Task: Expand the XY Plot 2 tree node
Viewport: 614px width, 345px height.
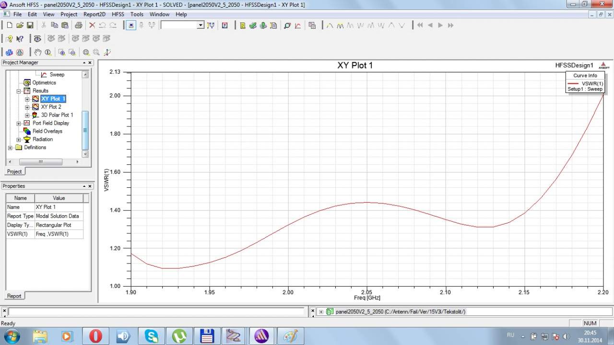Action: 27,107
